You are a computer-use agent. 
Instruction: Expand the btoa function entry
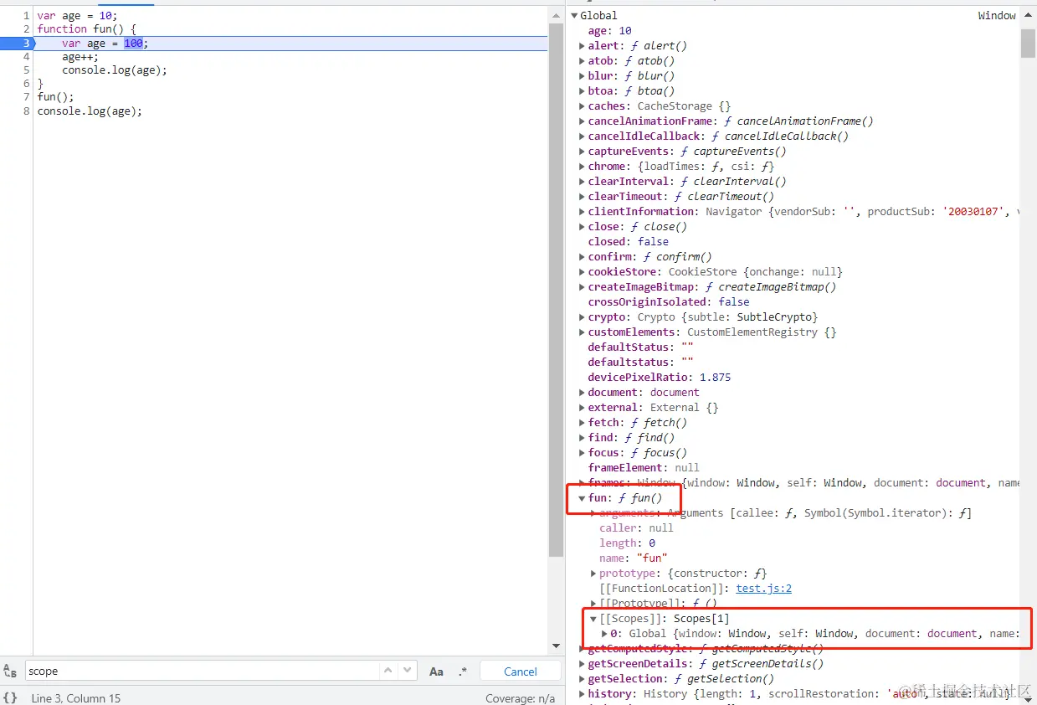pos(583,91)
